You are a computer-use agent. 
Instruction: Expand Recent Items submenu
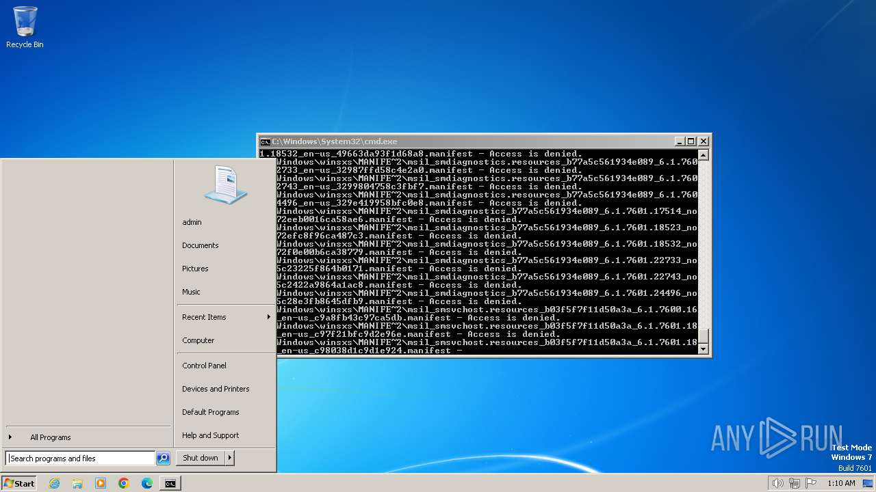point(225,317)
